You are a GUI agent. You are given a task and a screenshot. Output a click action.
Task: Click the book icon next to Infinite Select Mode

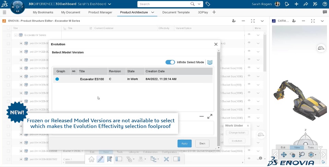click(210, 62)
